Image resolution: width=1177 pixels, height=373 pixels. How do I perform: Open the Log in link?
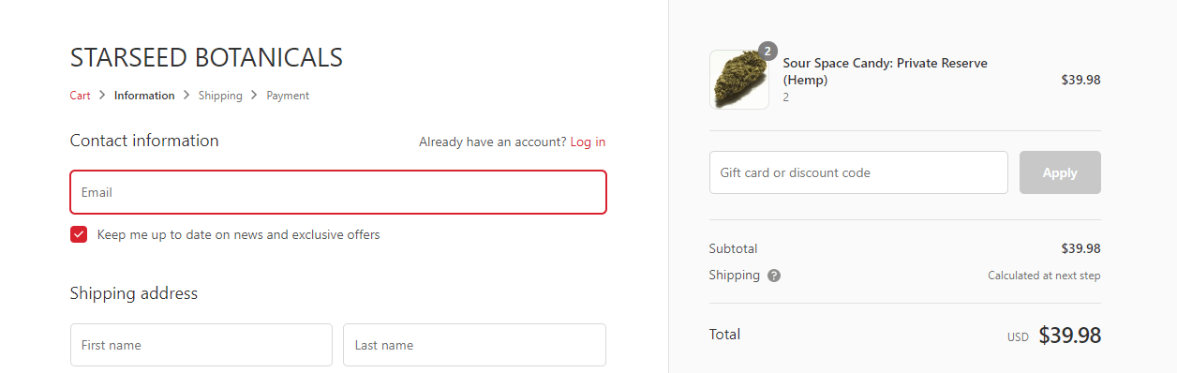tap(588, 142)
